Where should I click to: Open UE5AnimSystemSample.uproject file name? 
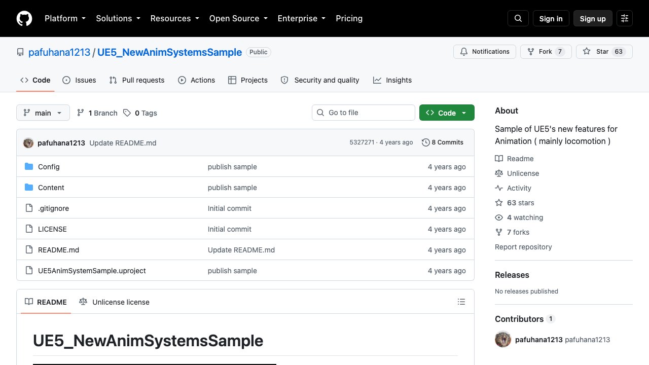click(x=92, y=271)
